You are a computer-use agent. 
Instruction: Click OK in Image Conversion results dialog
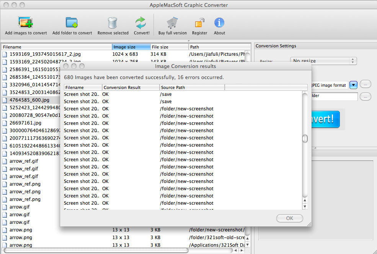[289, 218]
